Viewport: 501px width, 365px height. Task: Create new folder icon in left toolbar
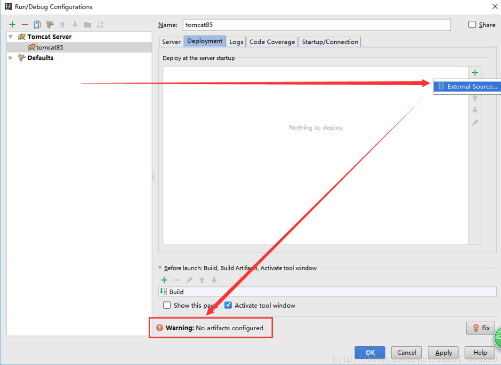pos(87,25)
